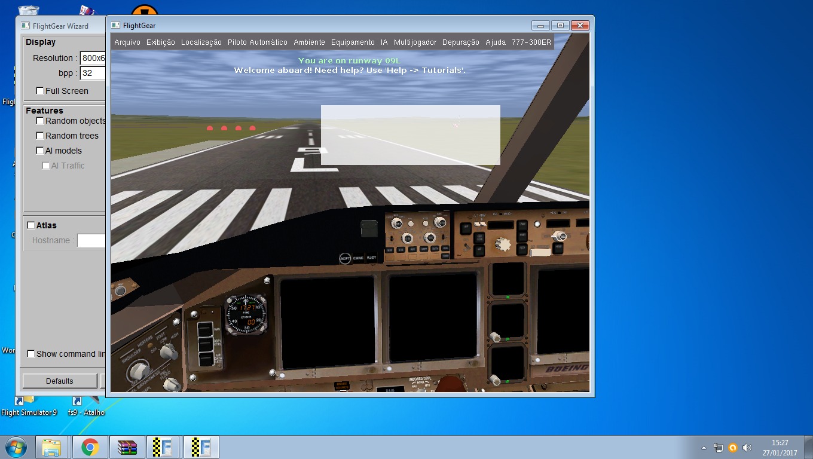813x459 pixels.
Task: Click the A/T ARM switches
Action: pos(479,225)
